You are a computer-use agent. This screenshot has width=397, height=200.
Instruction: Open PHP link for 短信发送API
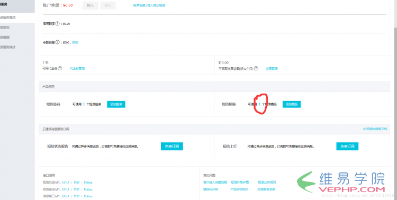(77, 183)
